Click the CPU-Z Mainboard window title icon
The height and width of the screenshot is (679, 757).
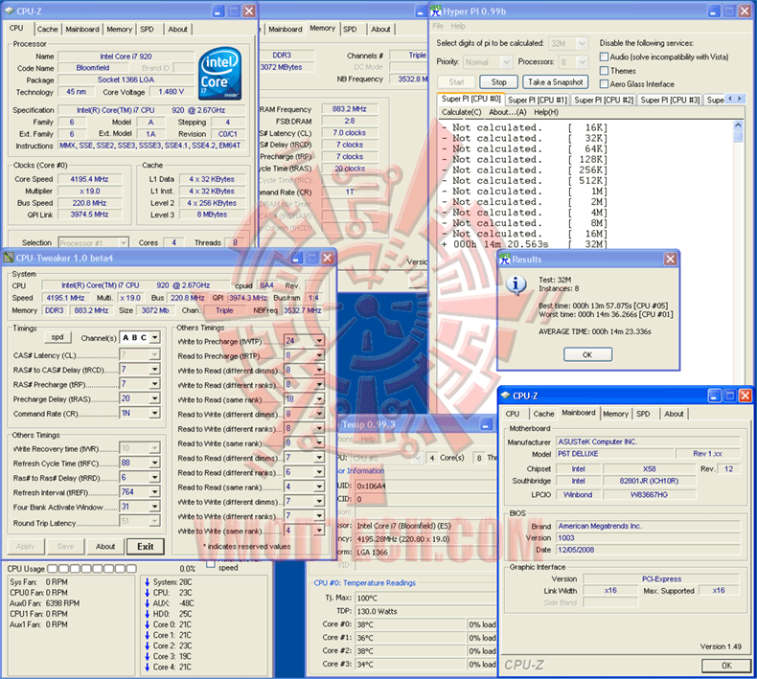pyautogui.click(x=506, y=396)
